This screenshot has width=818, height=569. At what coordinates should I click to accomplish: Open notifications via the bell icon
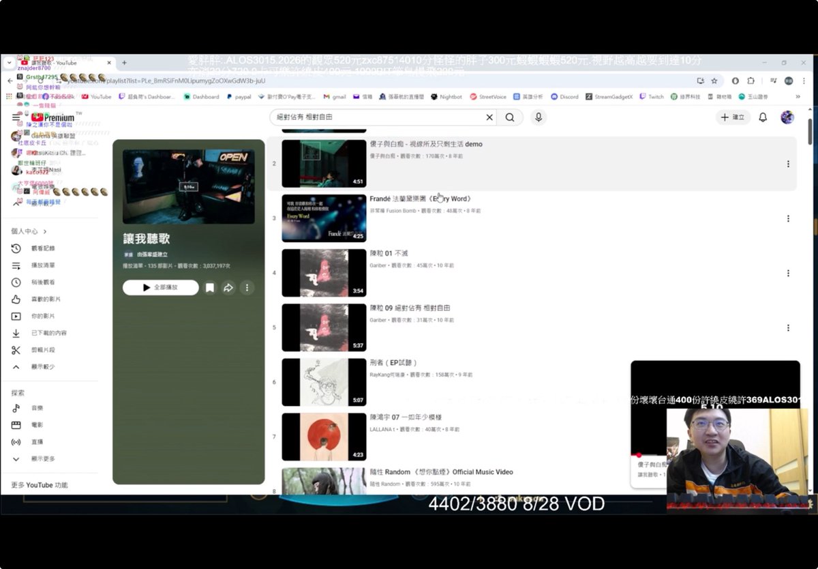coord(763,117)
